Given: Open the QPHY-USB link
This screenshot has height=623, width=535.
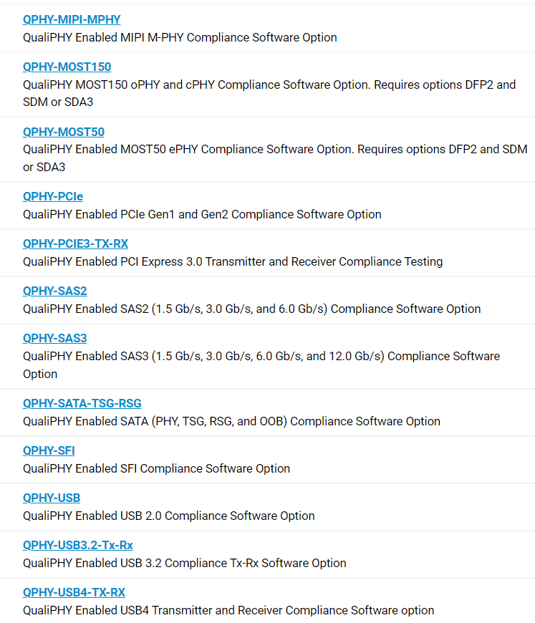Looking at the screenshot, I should [x=52, y=498].
